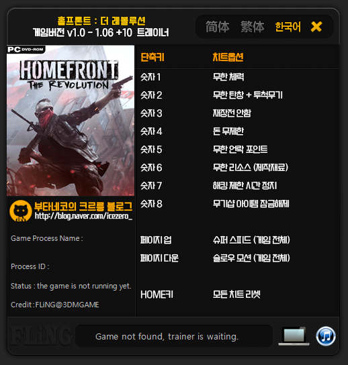Close the trainer with yellow X

316,27
